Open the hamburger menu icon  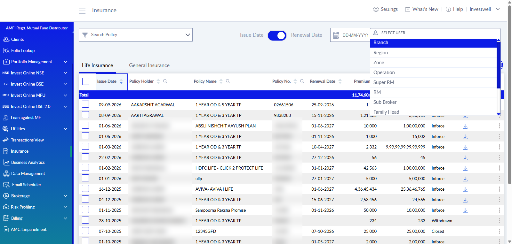[x=82, y=11]
